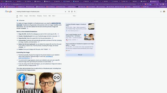This screenshot has width=167, height=93.
Task: Open 'How To Add Clickable Link On Facebook Post' result
Action: (x=74, y=35)
